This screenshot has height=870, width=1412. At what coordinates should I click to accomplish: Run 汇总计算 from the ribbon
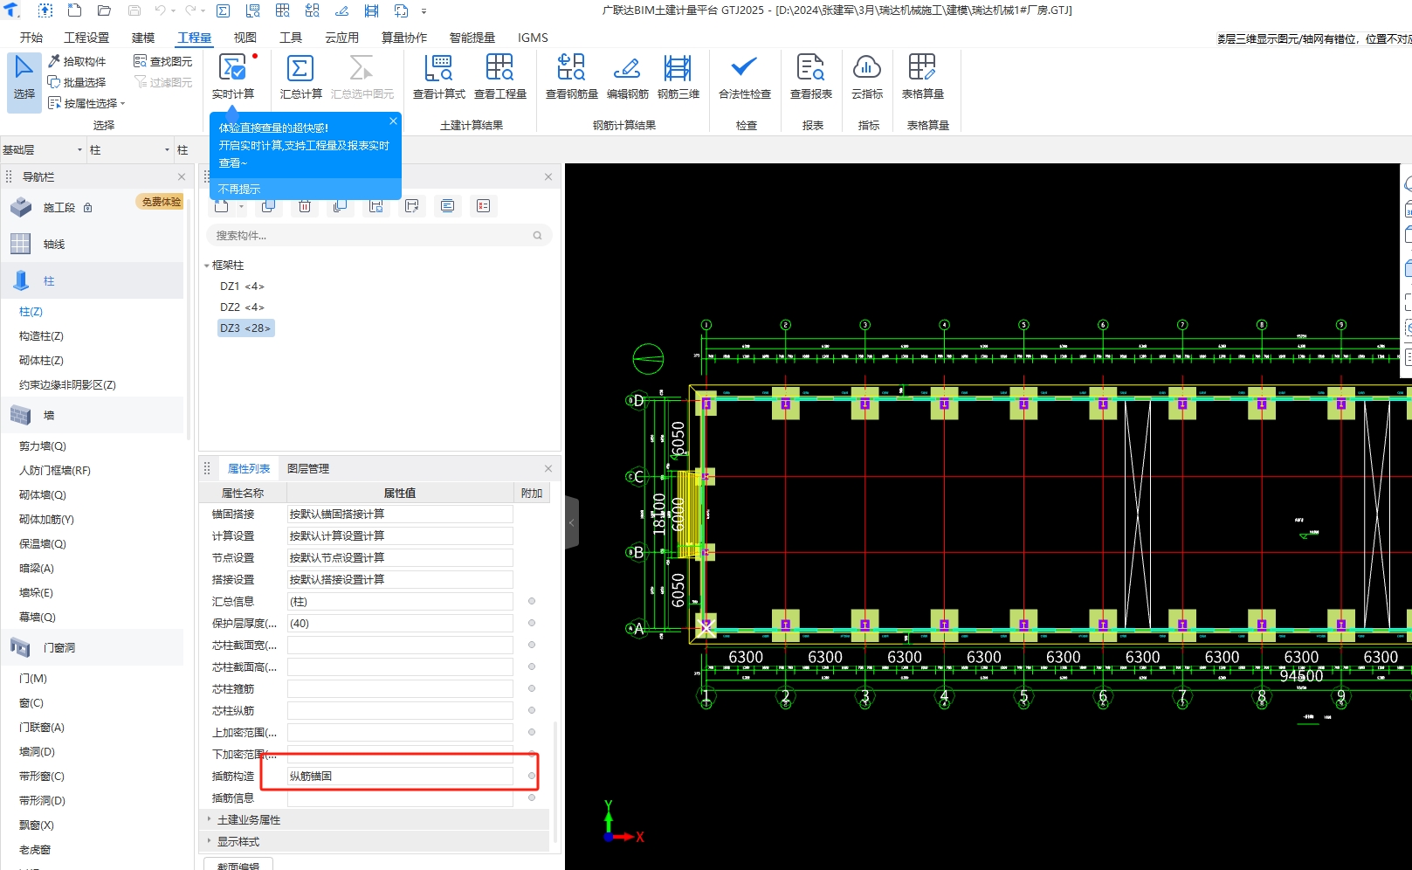(300, 77)
